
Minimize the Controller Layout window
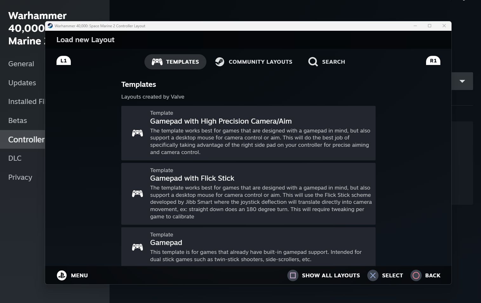point(415,26)
